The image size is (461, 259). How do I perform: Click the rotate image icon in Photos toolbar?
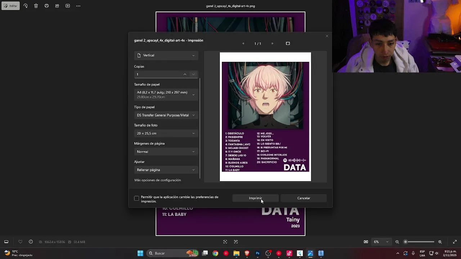pos(25,6)
